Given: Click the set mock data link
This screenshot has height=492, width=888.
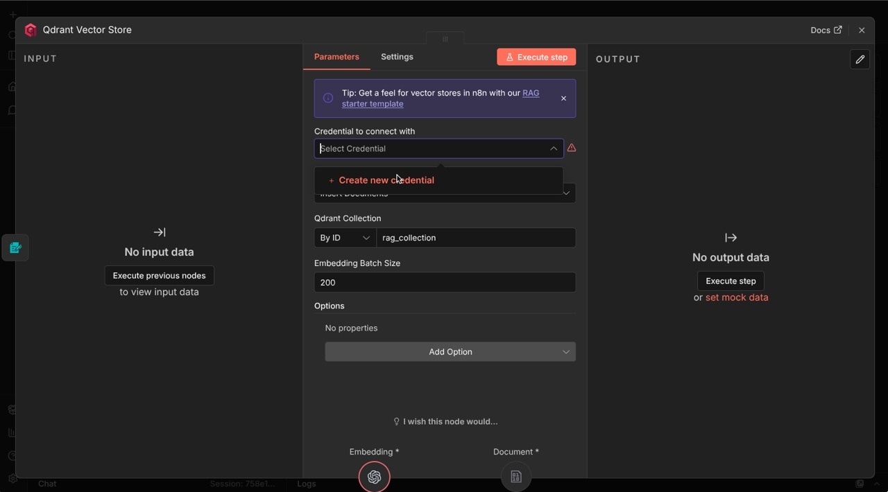Looking at the screenshot, I should [x=737, y=297].
